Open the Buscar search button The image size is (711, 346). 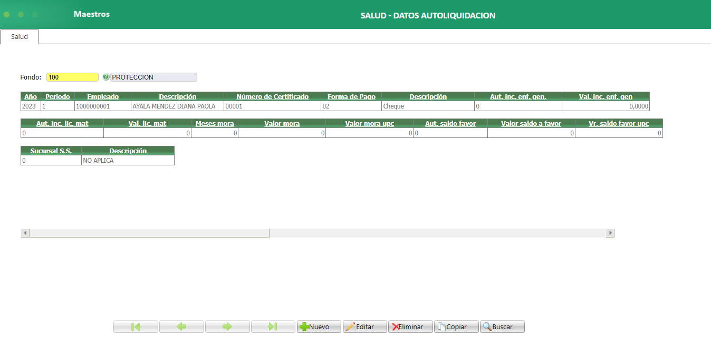[x=503, y=327]
